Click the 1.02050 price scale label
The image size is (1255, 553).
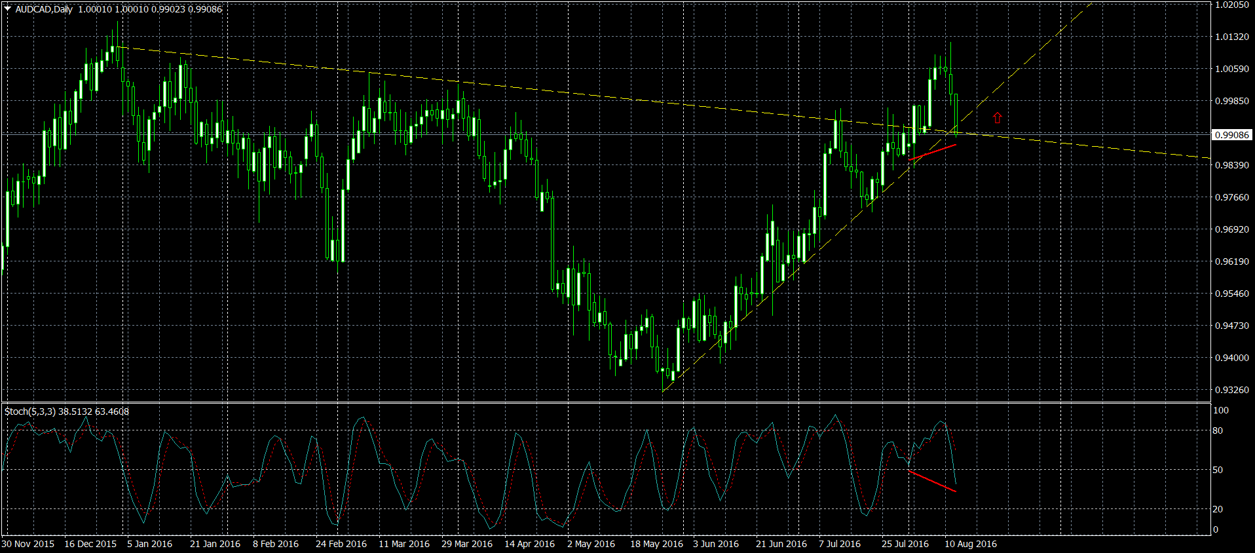pyautogui.click(x=1232, y=5)
